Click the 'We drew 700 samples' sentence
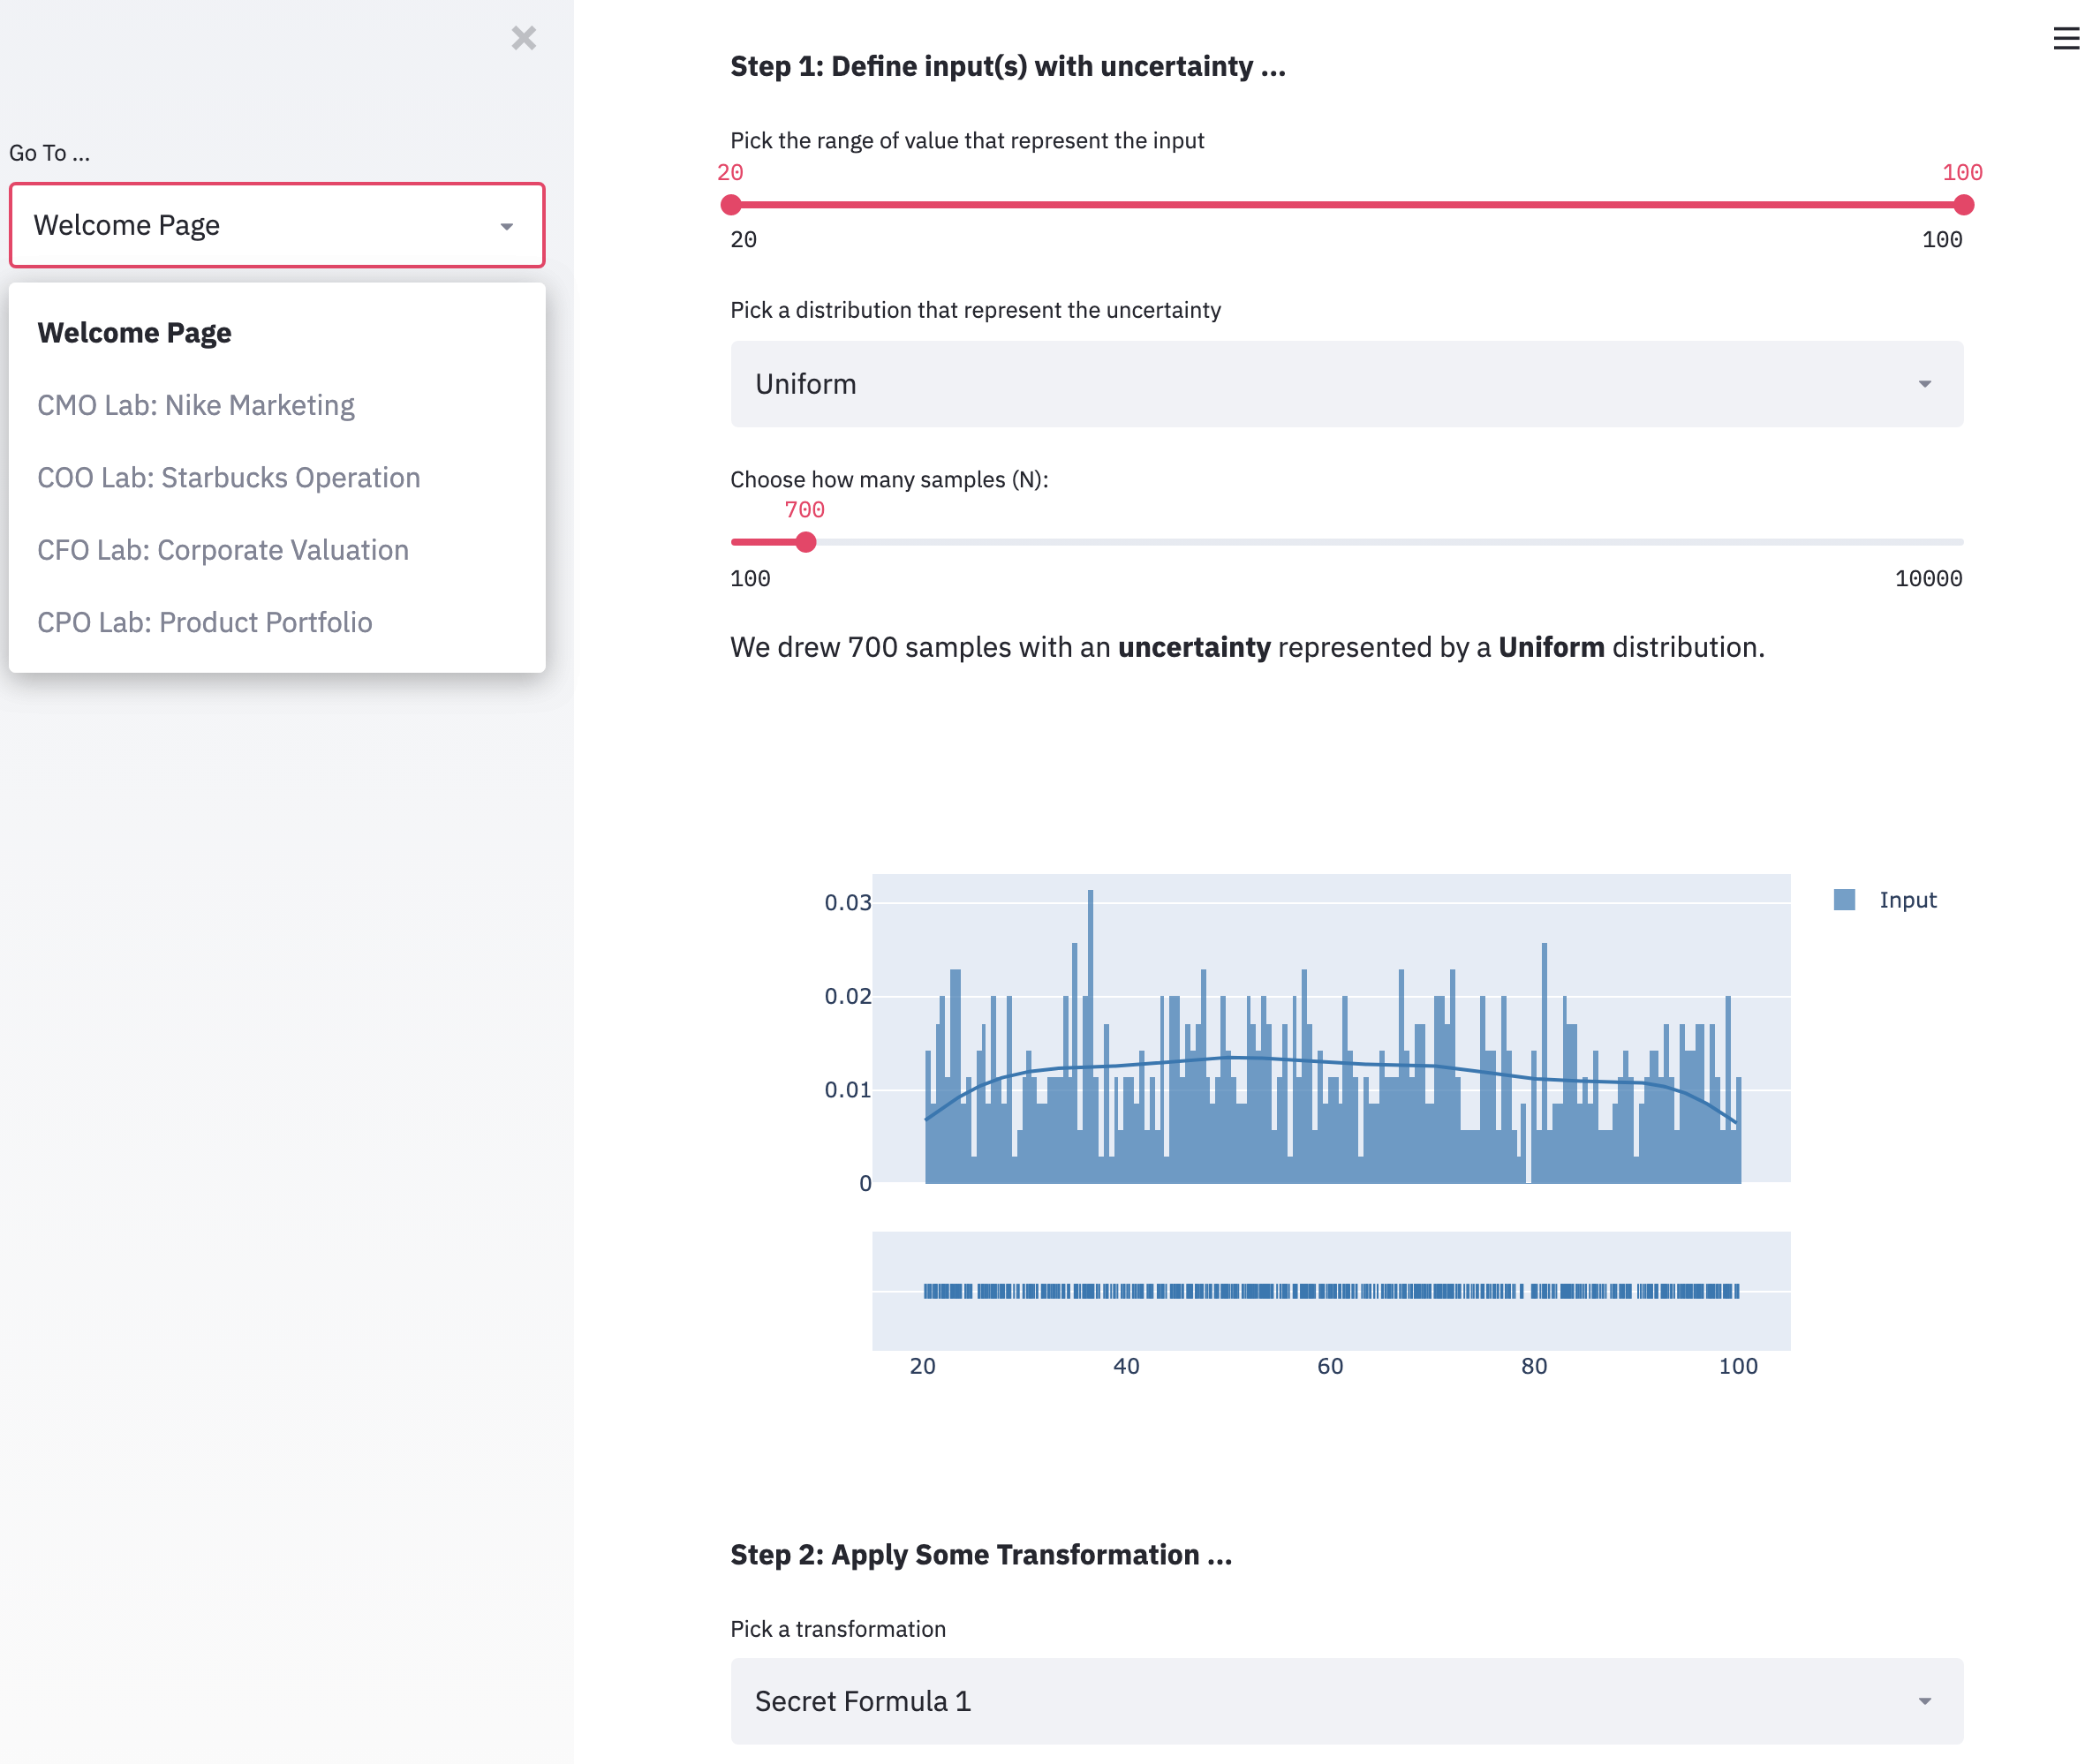Image resolution: width=2100 pixels, height=1764 pixels. pos(1247,647)
